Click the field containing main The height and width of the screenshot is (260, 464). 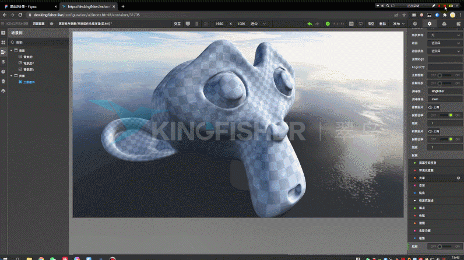445,99
